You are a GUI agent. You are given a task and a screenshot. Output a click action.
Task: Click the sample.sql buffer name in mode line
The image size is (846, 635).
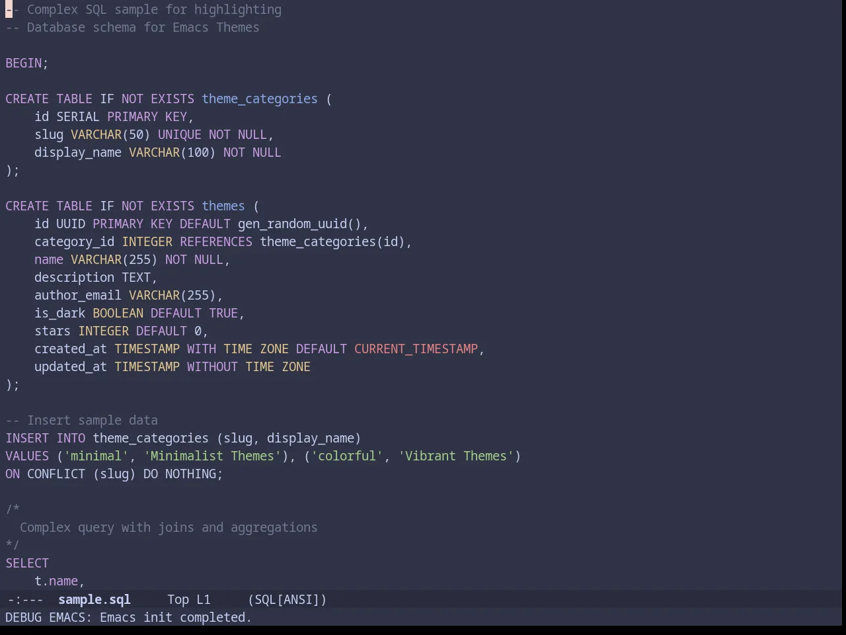pyautogui.click(x=95, y=599)
